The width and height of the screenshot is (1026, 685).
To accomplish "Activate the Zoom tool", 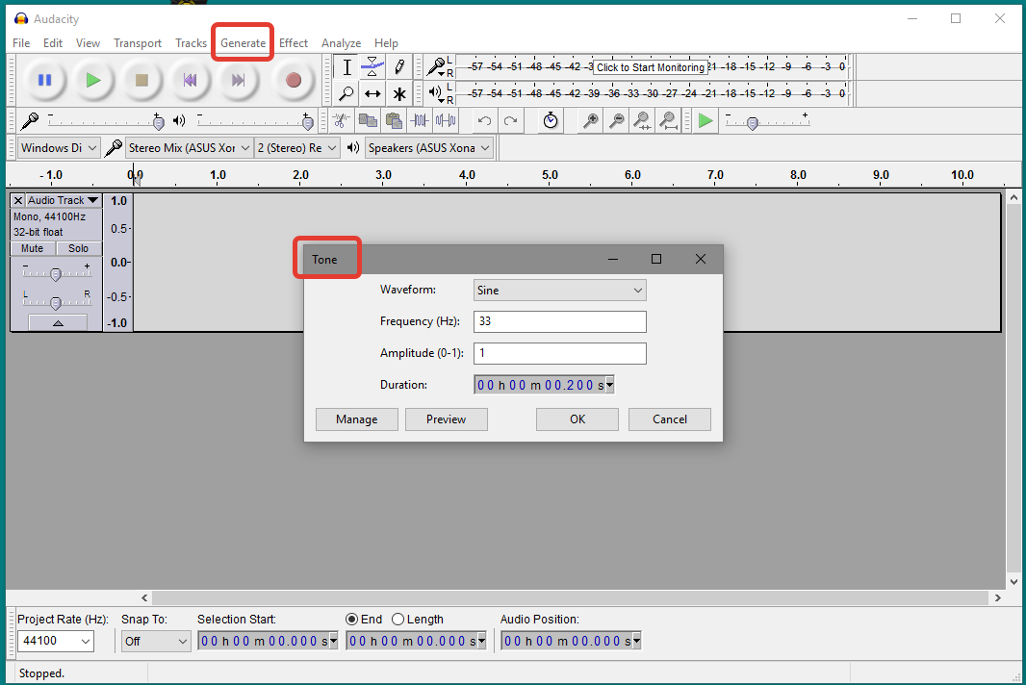I will point(346,93).
